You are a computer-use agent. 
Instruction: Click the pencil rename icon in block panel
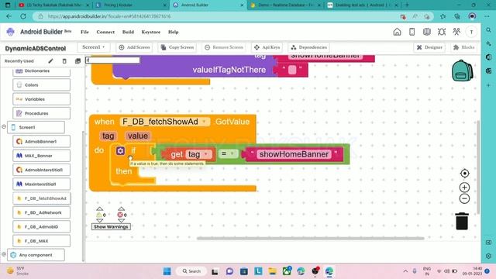pos(50,60)
